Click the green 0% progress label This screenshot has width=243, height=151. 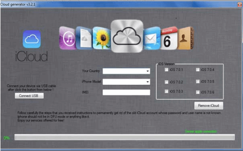6,138
